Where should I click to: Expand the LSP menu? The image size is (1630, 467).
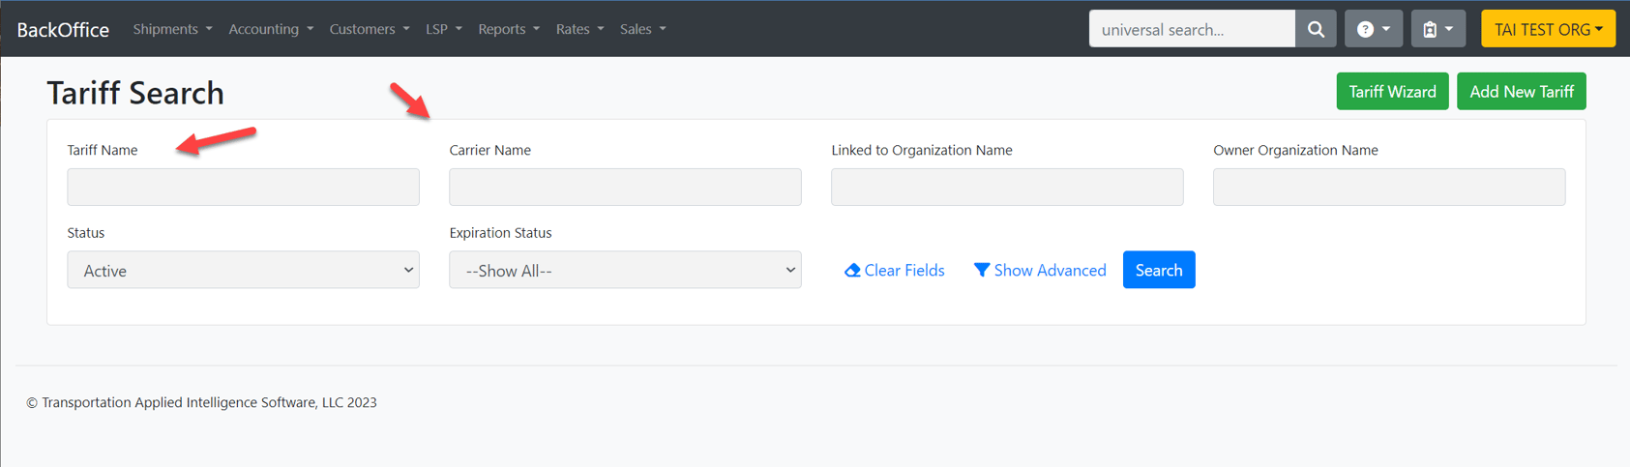pos(444,29)
